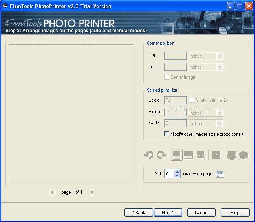
Task: Check Modify other images scale proportionally
Action: pos(167,134)
